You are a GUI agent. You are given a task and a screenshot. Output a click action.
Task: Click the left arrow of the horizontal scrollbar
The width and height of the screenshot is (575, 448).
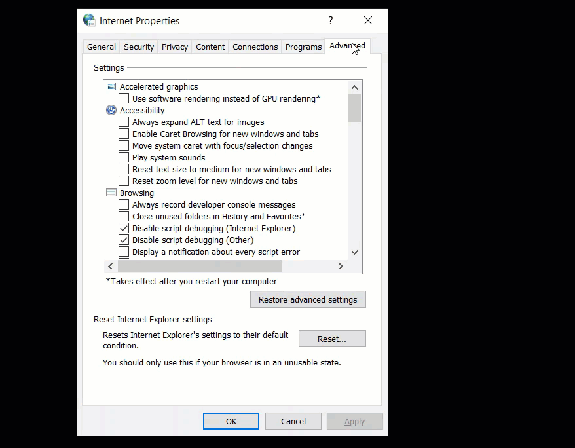[x=109, y=266]
